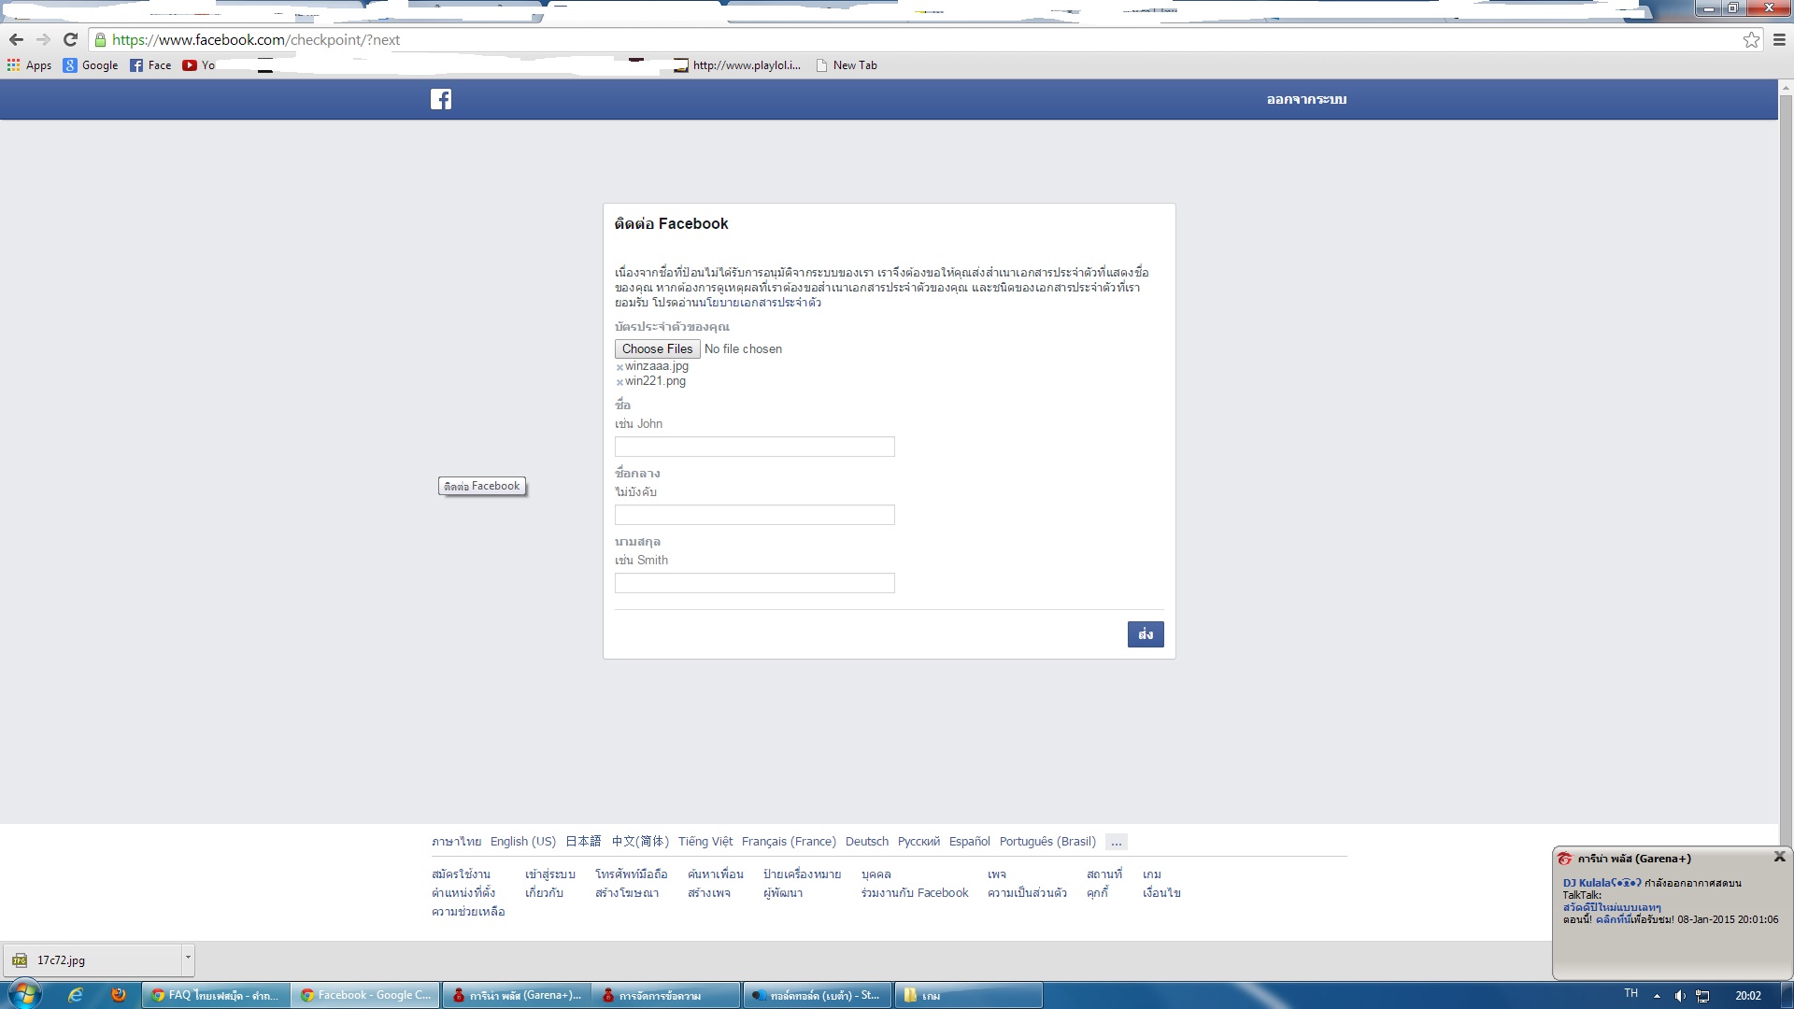Show hidden system tray icons arrow
Viewport: 1794px width, 1009px height.
click(x=1657, y=996)
